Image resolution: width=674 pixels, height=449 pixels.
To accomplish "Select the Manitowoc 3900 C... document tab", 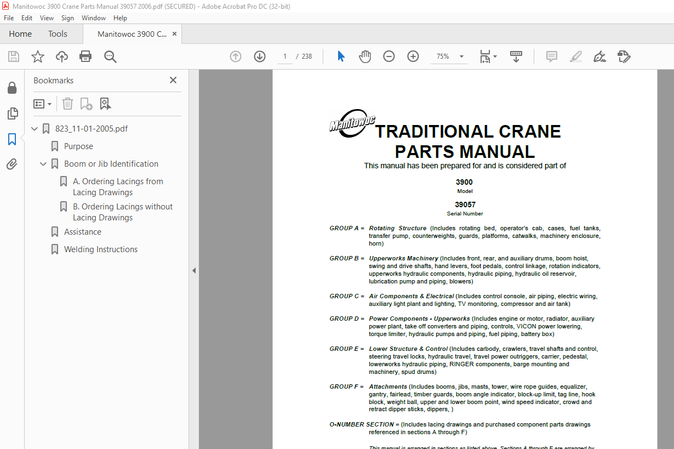I will (x=132, y=34).
